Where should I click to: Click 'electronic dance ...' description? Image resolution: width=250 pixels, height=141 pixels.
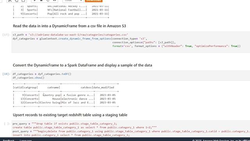77,99
